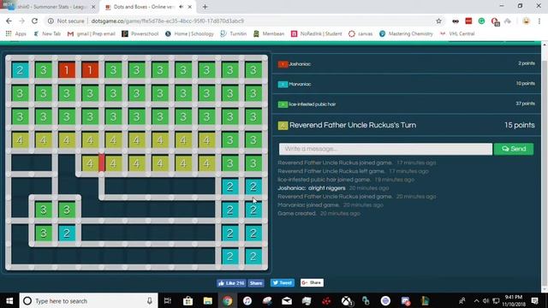Send the chat message

[514, 149]
